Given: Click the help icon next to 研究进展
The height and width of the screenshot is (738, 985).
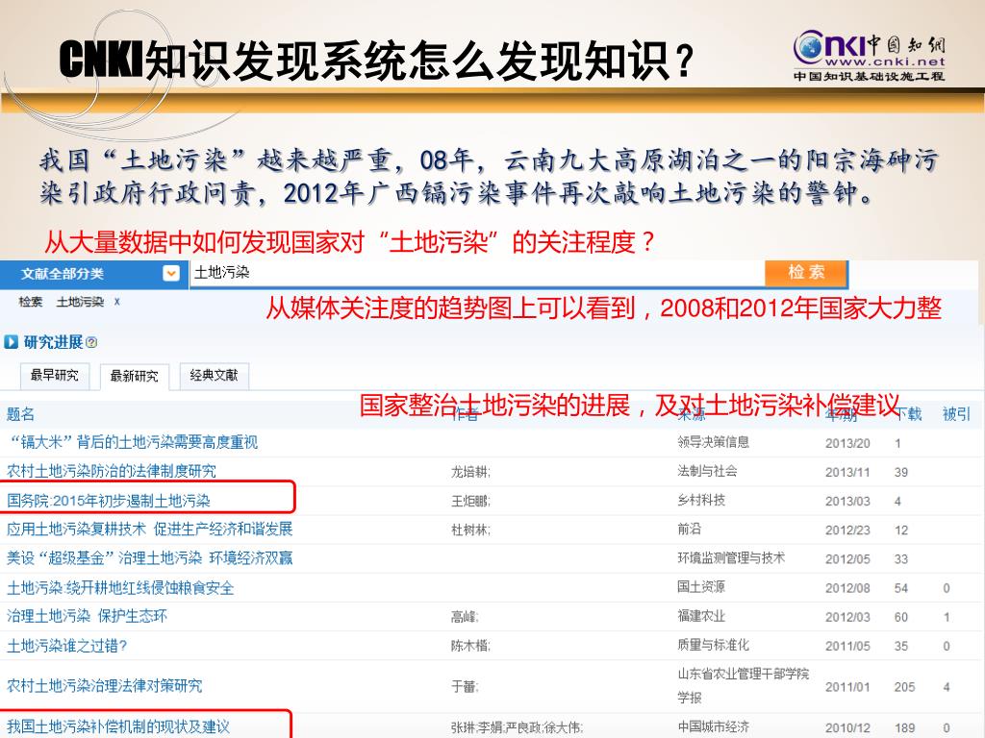Looking at the screenshot, I should 91,343.
